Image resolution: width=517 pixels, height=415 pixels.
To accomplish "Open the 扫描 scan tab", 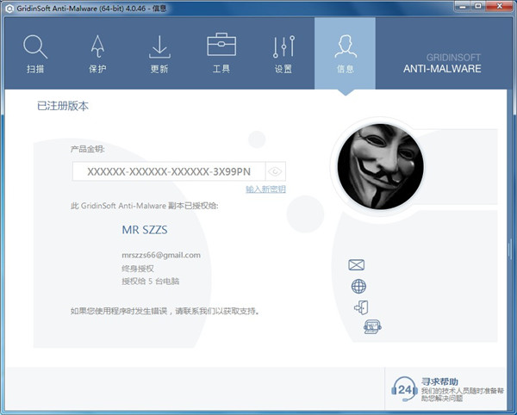I will click(35, 53).
